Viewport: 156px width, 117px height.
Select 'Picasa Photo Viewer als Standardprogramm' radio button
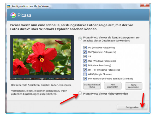pyautogui.click(x=80, y=39)
